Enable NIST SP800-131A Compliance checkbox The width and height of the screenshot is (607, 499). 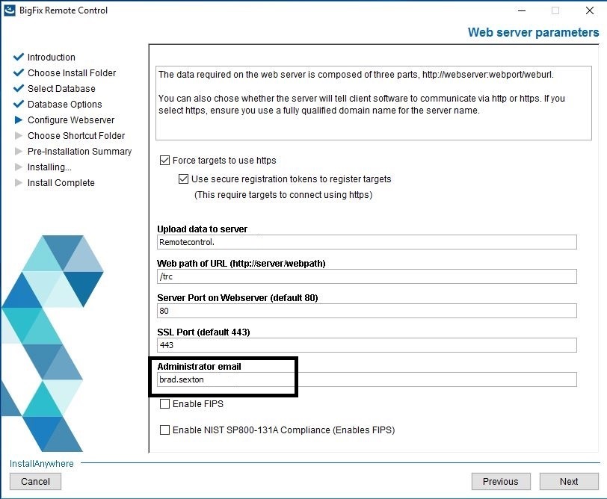click(x=165, y=430)
